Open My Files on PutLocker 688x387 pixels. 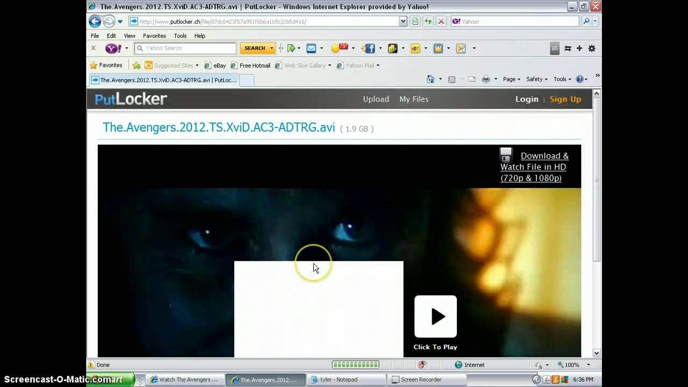point(414,99)
